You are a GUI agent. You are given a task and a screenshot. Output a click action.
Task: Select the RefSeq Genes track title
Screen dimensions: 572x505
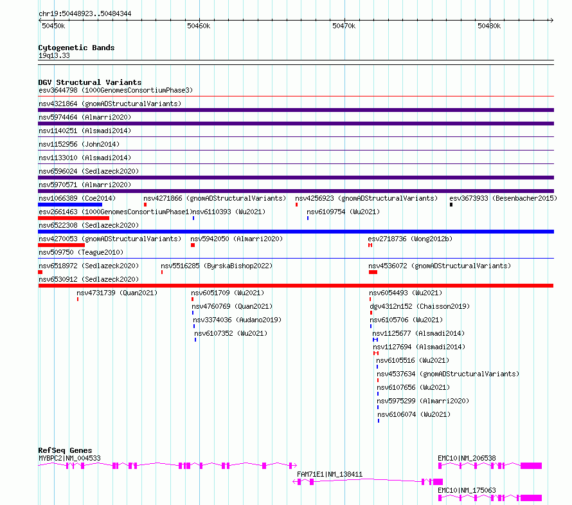tap(65, 450)
